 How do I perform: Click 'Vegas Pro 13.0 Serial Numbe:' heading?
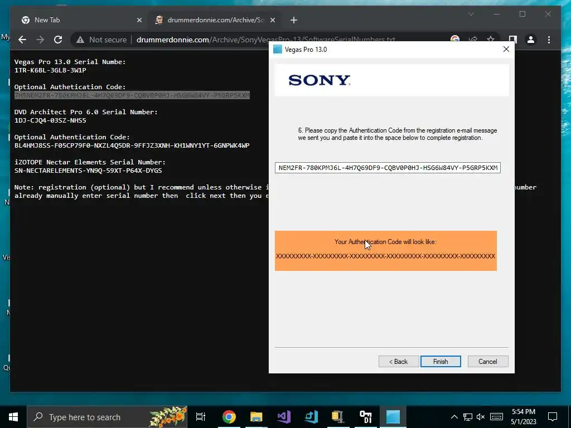(70, 62)
